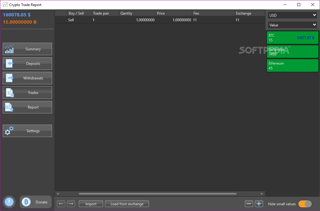Image resolution: width=320 pixels, height=211 pixels.
Task: Go to the Withdrawals section
Action: coord(27,78)
